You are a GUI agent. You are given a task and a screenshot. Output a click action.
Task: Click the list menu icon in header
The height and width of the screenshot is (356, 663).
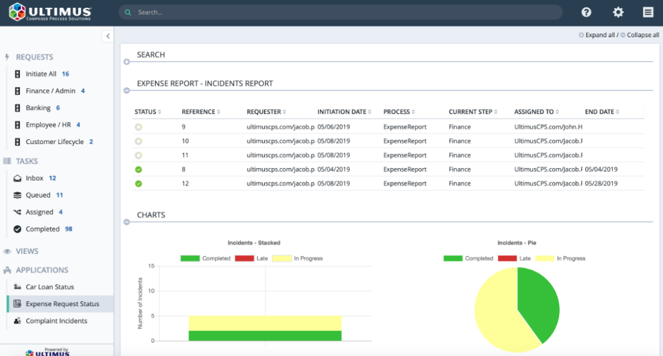click(x=648, y=12)
